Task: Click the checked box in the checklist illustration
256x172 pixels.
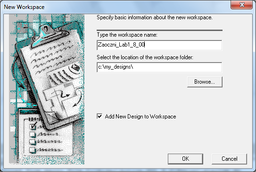Action: [x=33, y=126]
